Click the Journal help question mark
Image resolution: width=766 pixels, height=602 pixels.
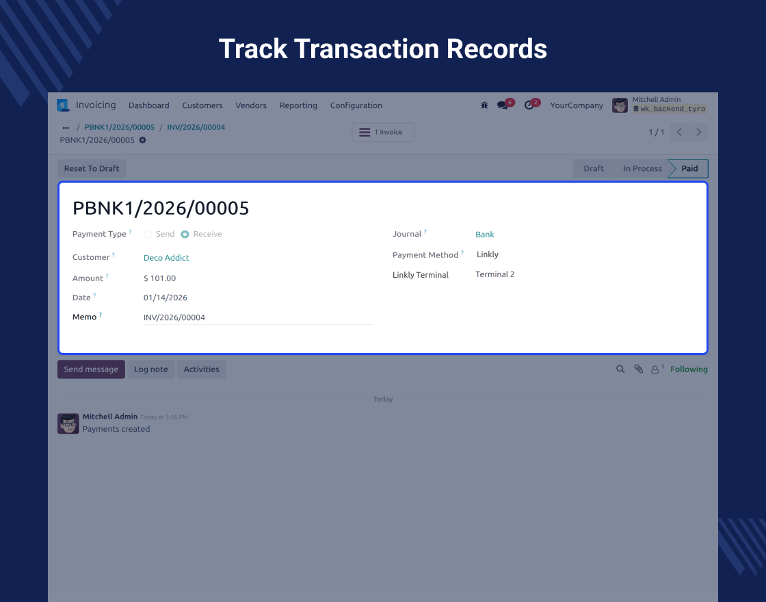point(425,232)
